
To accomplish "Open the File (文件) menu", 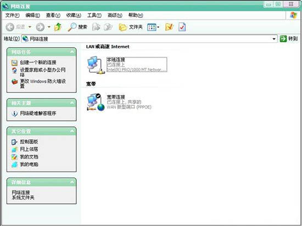I will pos(12,15).
